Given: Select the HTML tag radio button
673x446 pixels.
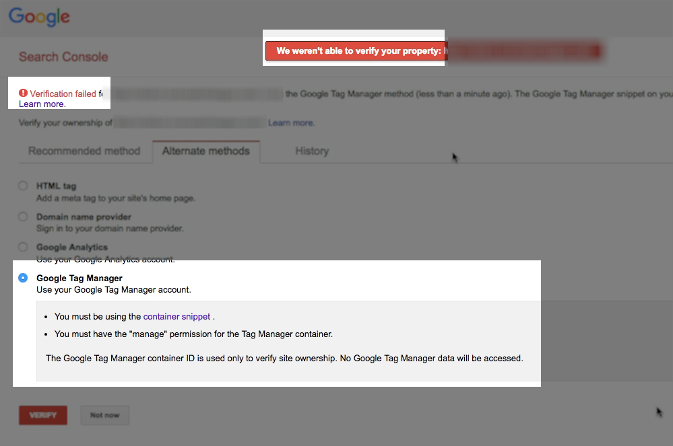Looking at the screenshot, I should [23, 186].
